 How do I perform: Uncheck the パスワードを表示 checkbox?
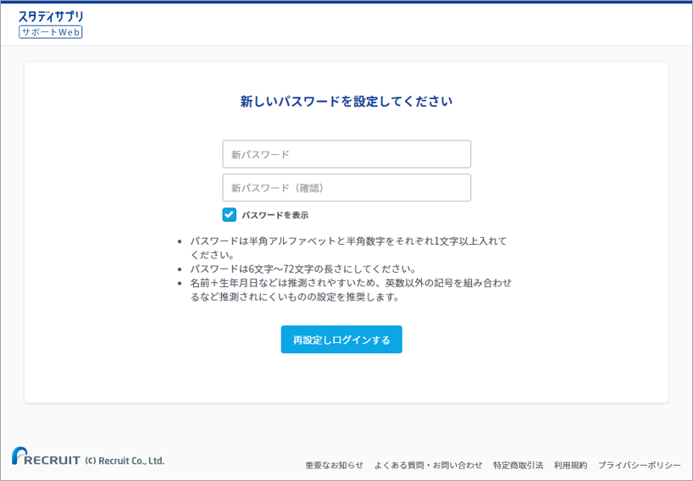point(230,215)
